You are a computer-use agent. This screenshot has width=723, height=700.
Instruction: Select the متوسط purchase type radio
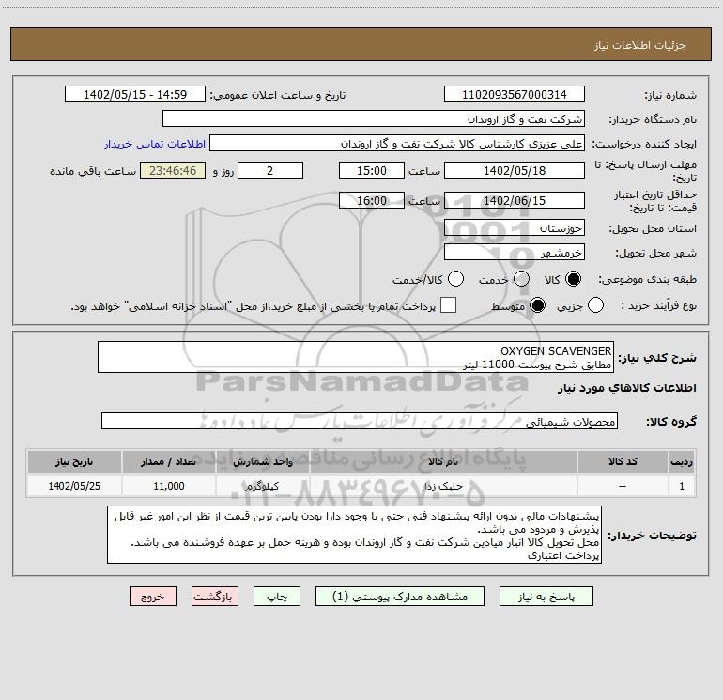537,305
